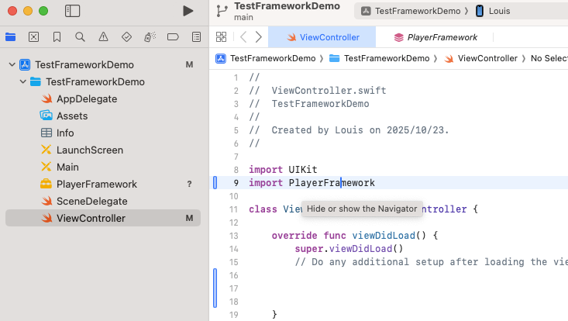Click ViewController in the jump bar
Image resolution: width=568 pixels, height=321 pixels.
click(x=480, y=58)
